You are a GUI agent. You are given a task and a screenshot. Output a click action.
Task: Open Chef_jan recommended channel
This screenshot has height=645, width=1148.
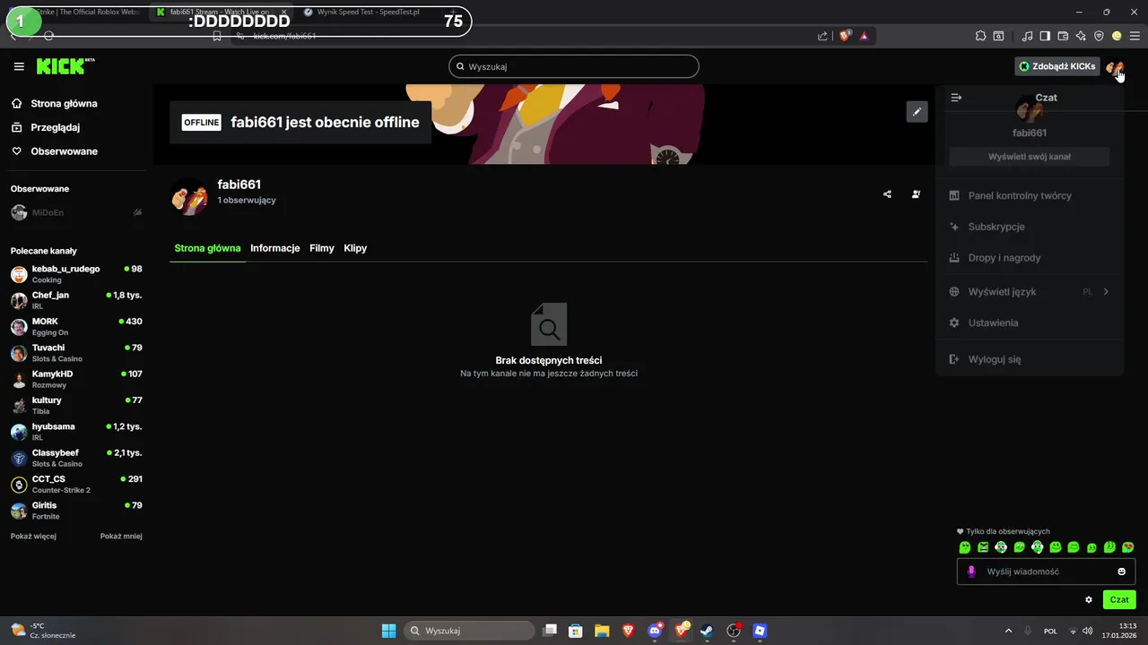pyautogui.click(x=76, y=300)
